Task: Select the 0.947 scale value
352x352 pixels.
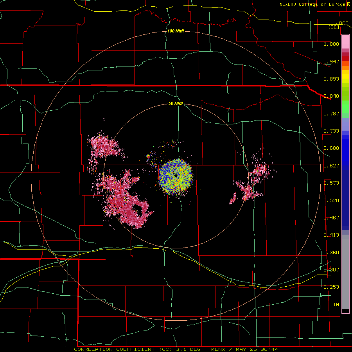Action: 331,61
